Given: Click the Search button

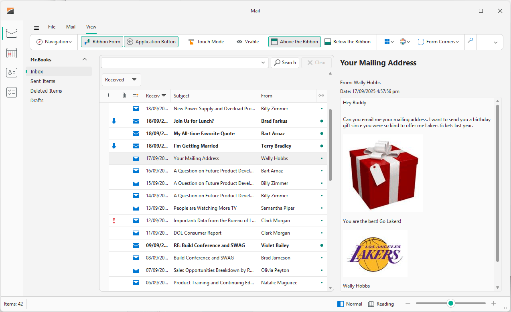Looking at the screenshot, I should (285, 63).
